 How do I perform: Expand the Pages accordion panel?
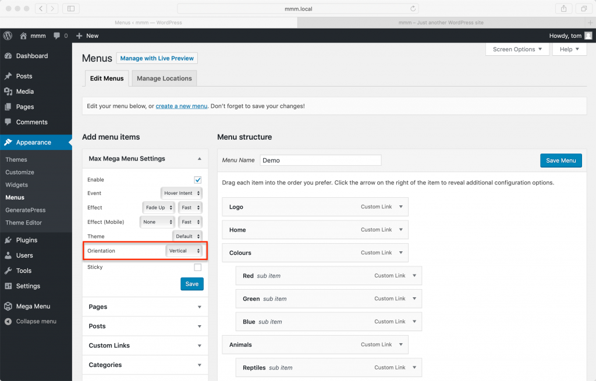point(144,307)
